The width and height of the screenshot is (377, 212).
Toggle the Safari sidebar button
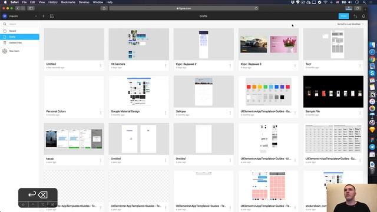click(x=31, y=8)
